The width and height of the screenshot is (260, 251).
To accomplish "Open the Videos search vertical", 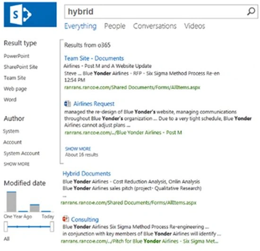I will (x=194, y=26).
